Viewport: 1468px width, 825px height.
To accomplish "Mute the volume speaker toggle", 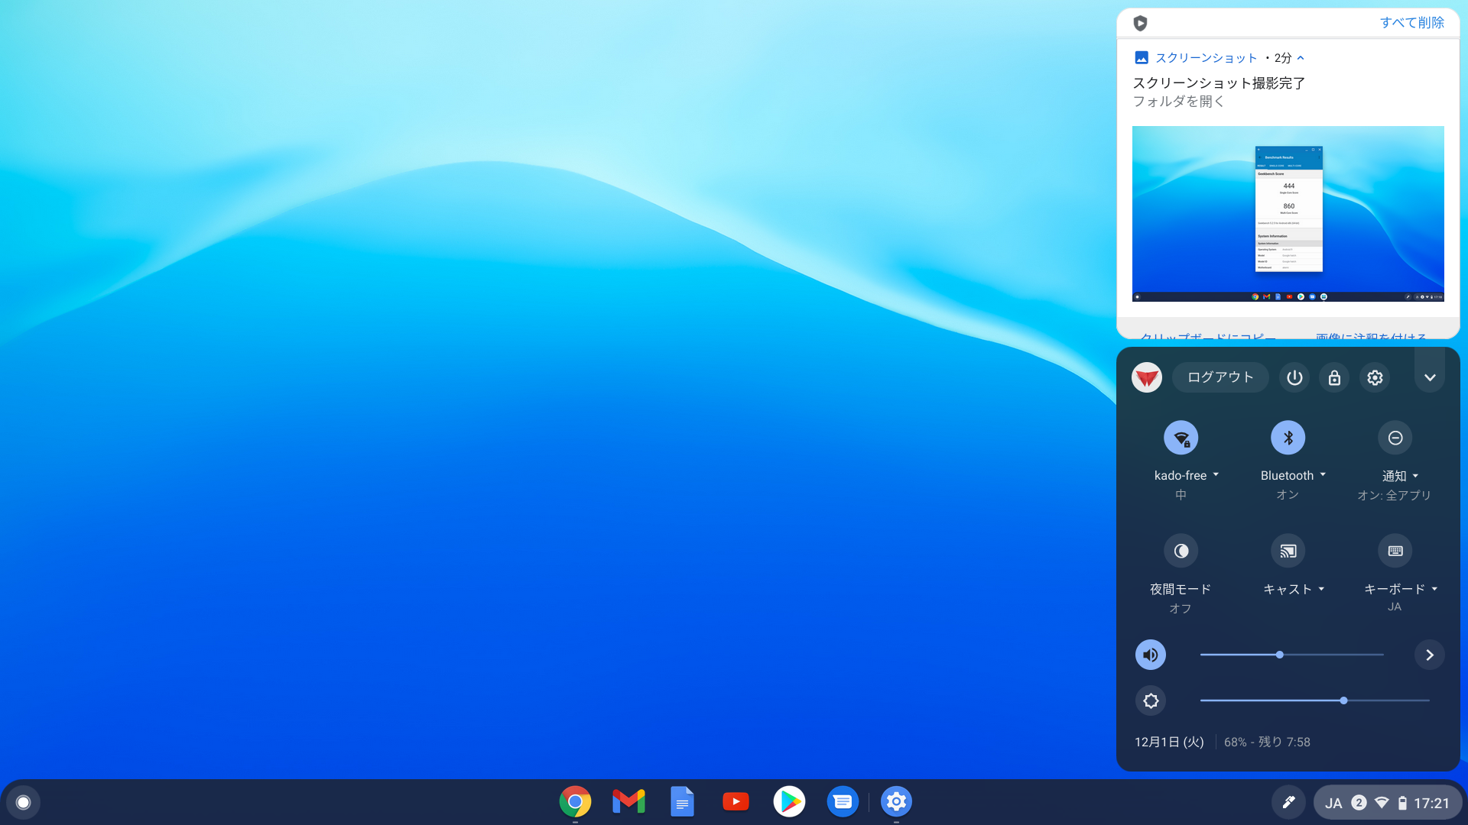I will pos(1150,655).
